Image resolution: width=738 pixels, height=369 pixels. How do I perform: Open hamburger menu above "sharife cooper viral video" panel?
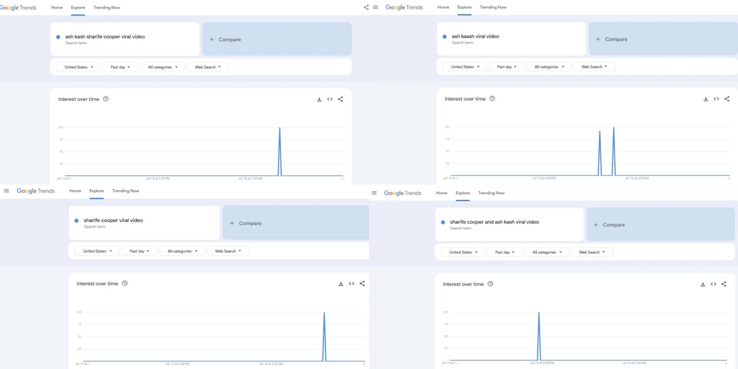tap(7, 191)
